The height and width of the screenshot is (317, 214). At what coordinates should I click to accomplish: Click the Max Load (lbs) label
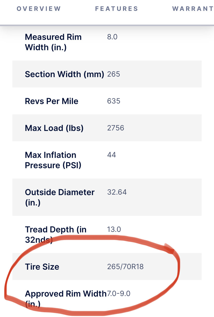tap(54, 128)
